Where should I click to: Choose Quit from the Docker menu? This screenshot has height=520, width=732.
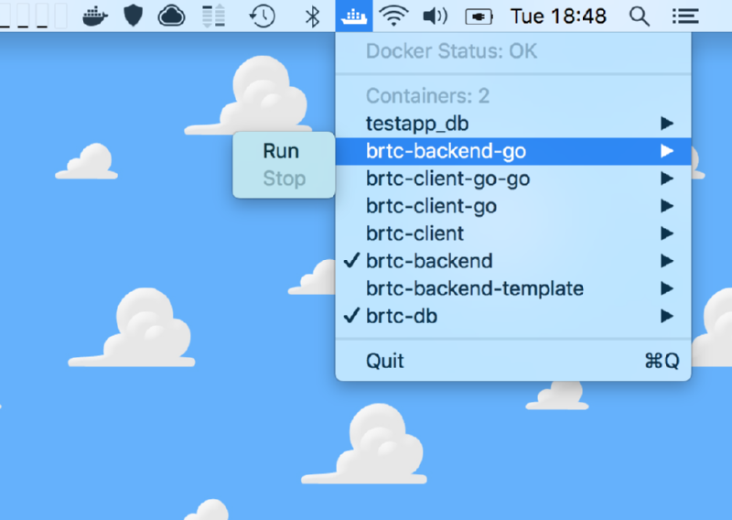[513, 361]
